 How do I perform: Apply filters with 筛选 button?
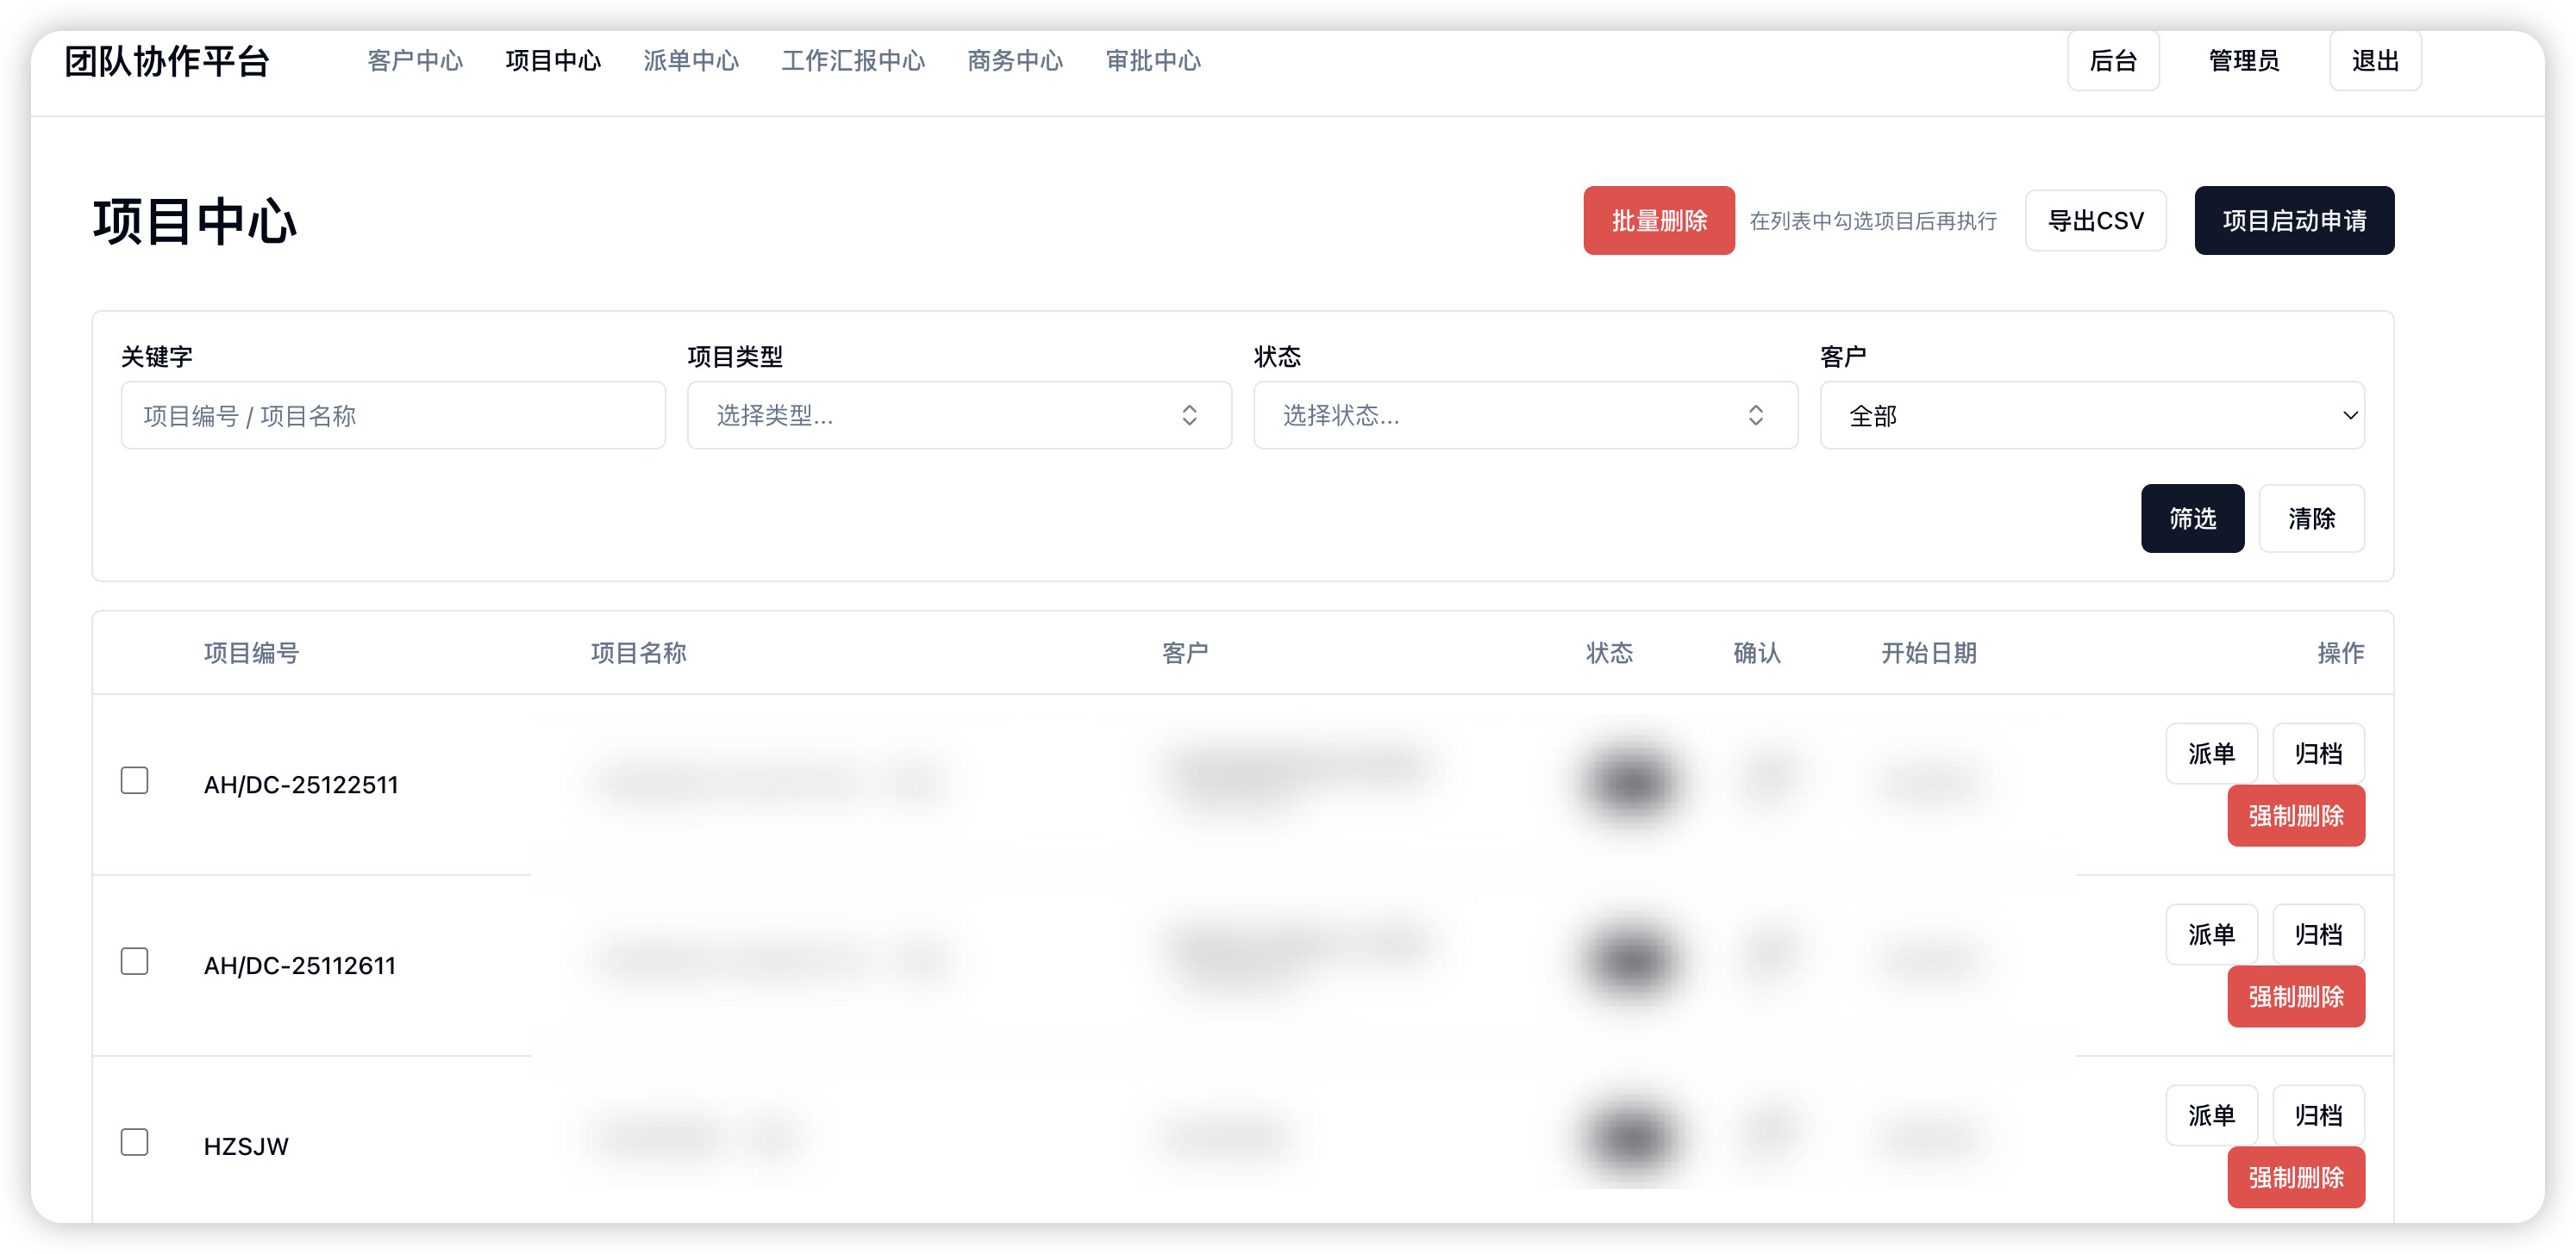pyautogui.click(x=2191, y=518)
